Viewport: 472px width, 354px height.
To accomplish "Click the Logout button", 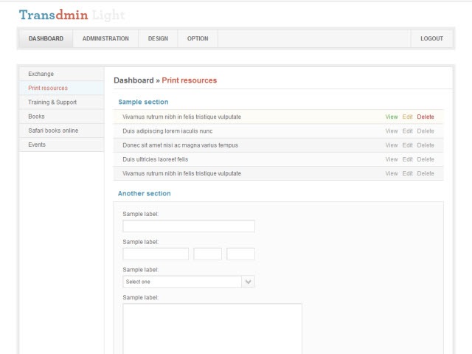I will pos(431,39).
